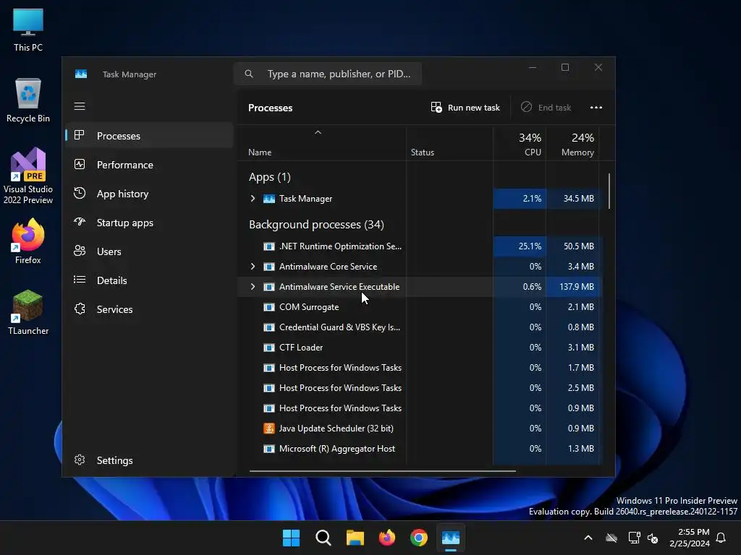Click the Processes icon in the sidebar
This screenshot has height=555, width=741.
coord(80,135)
